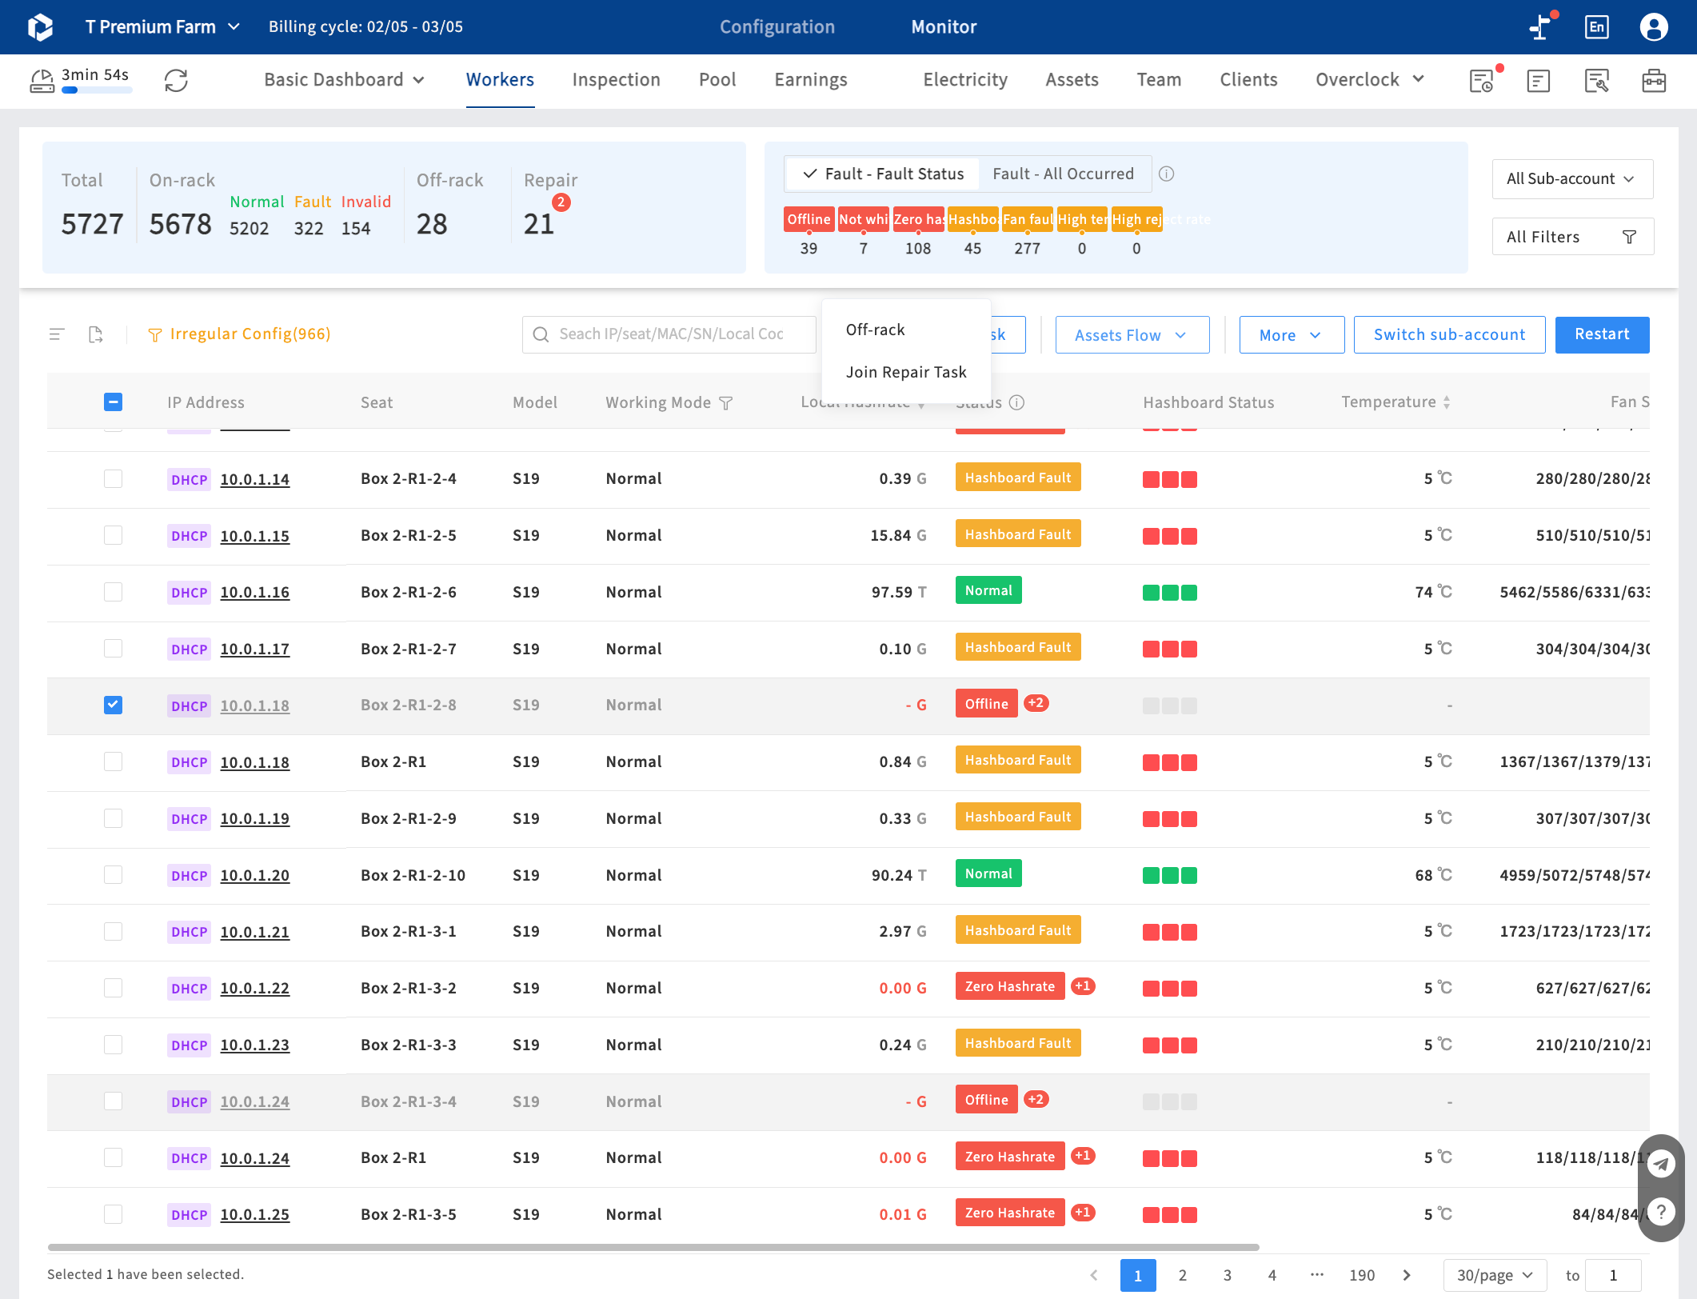The image size is (1697, 1299).
Task: Choose Join Repair Task in the popup menu
Action: (906, 373)
